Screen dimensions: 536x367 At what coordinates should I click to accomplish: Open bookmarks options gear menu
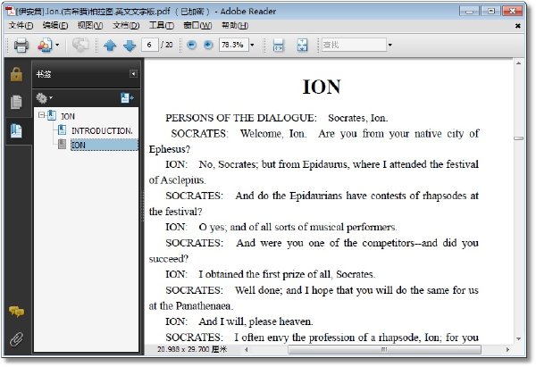(44, 98)
